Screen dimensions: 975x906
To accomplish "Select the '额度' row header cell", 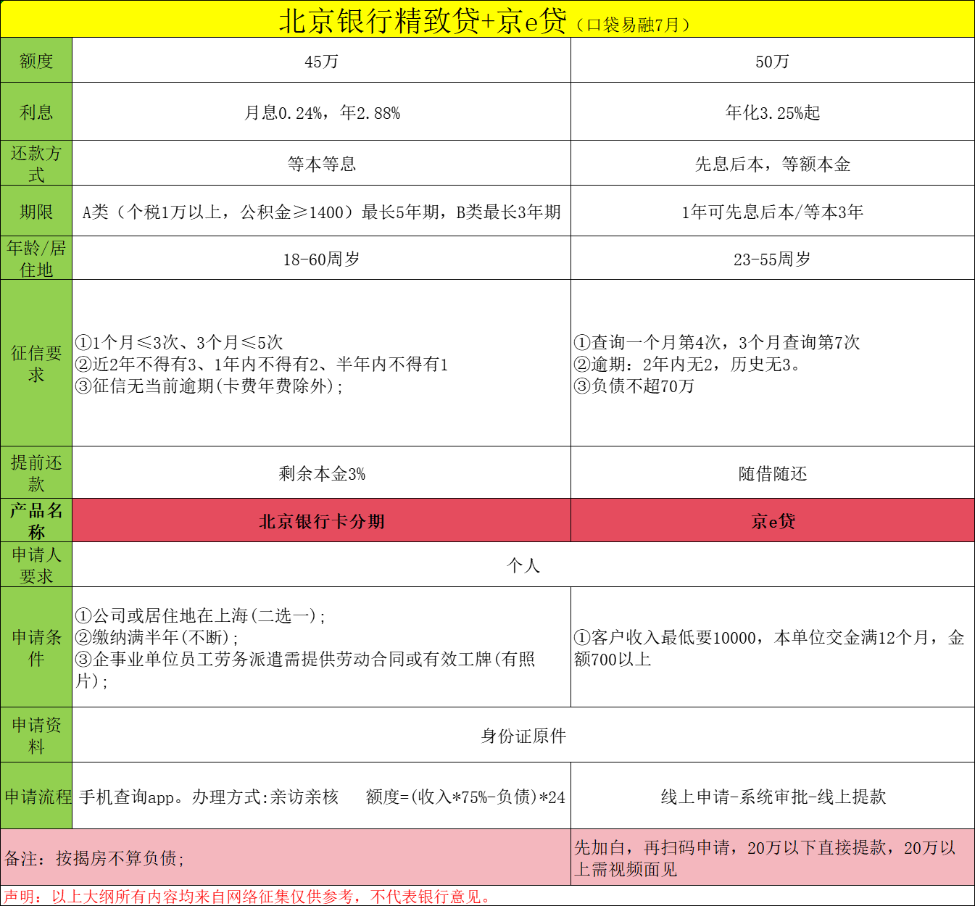I will click(x=36, y=60).
